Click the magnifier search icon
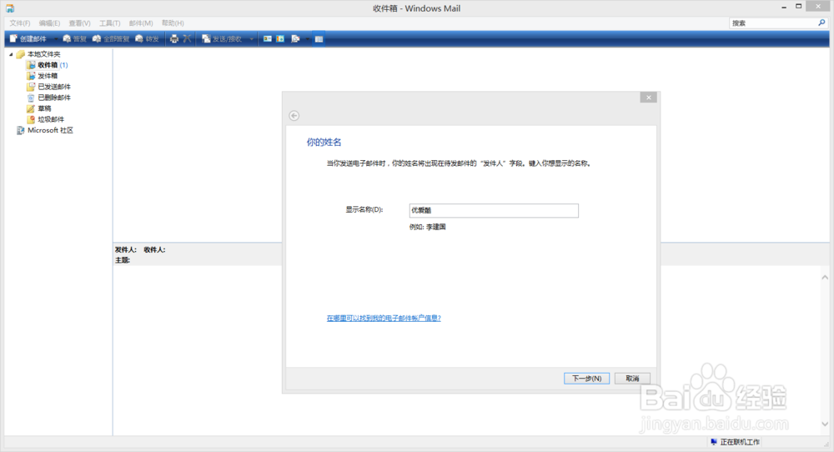The image size is (834, 452). 821,23
